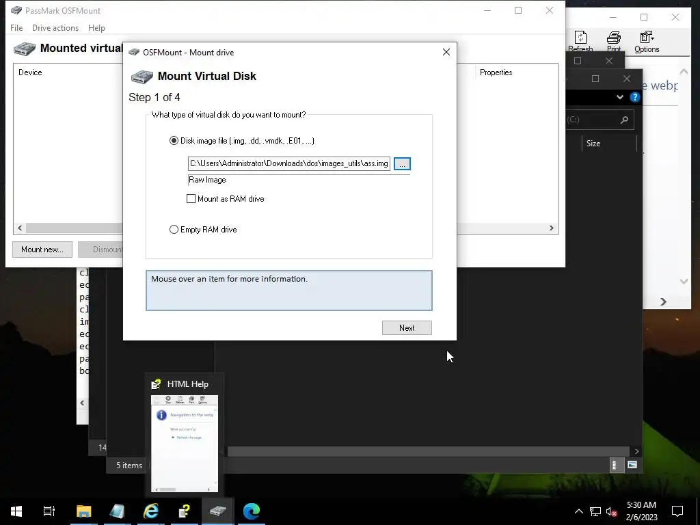Click left scroll arrow in the text window
The height and width of the screenshot is (525, 700).
[82, 403]
